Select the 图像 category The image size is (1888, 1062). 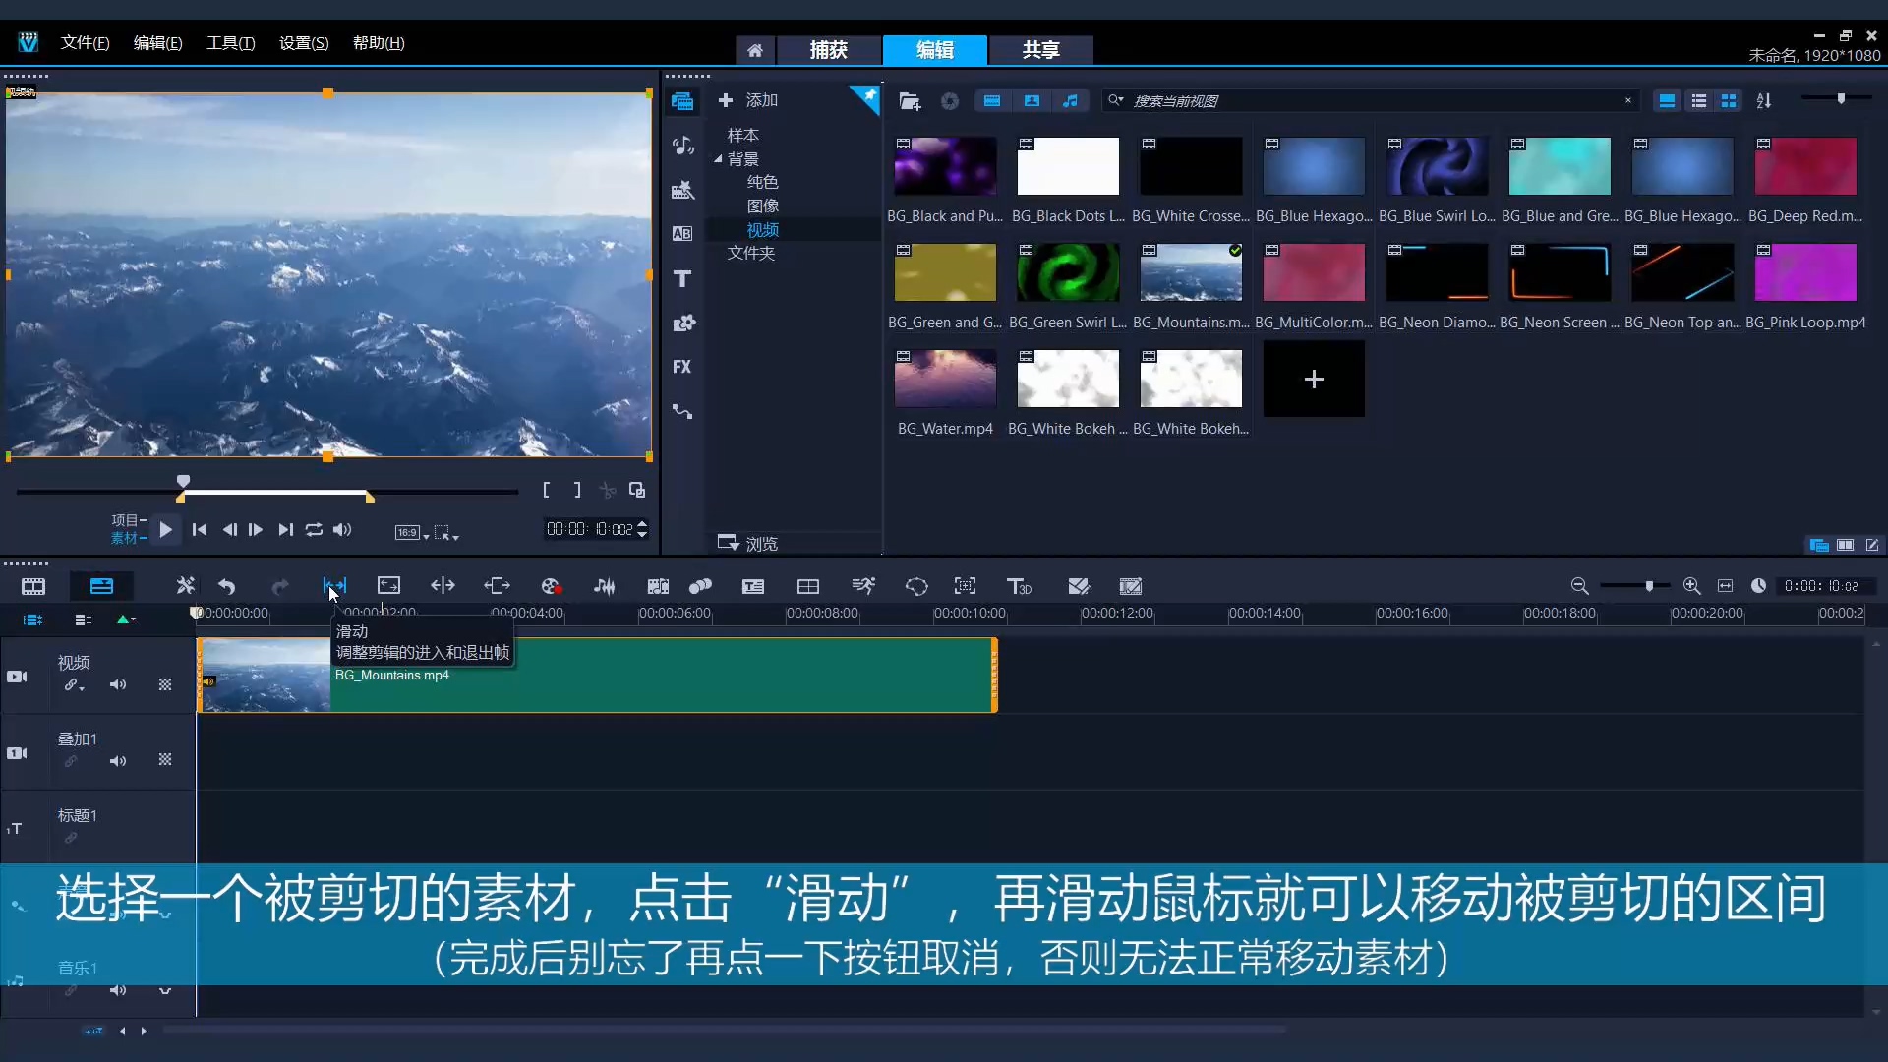point(763,206)
